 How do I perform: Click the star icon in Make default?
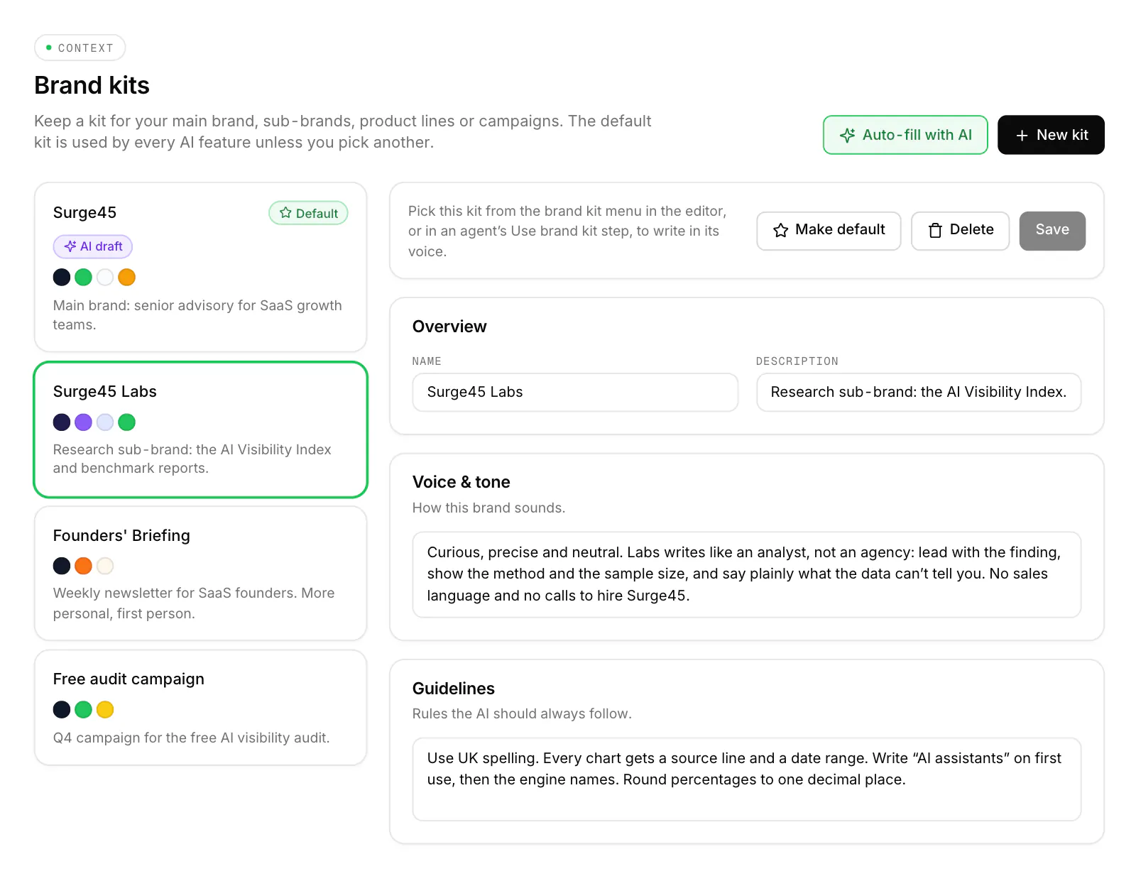[781, 230]
